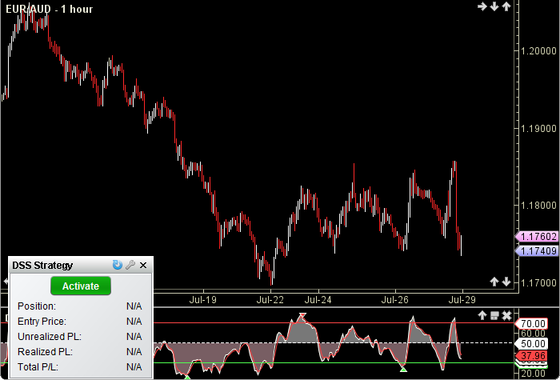Click the down arrow icon atop the price chart

click(x=494, y=6)
